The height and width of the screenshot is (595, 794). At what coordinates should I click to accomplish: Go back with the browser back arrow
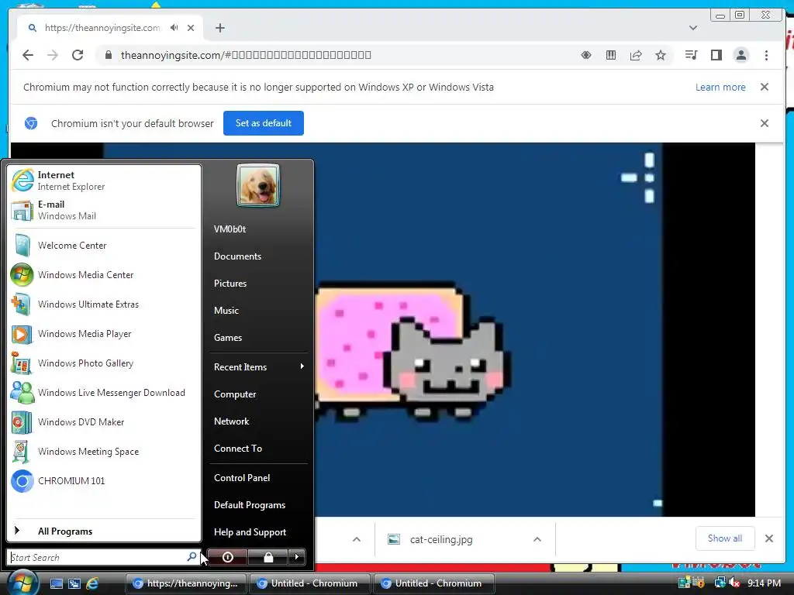pos(28,55)
